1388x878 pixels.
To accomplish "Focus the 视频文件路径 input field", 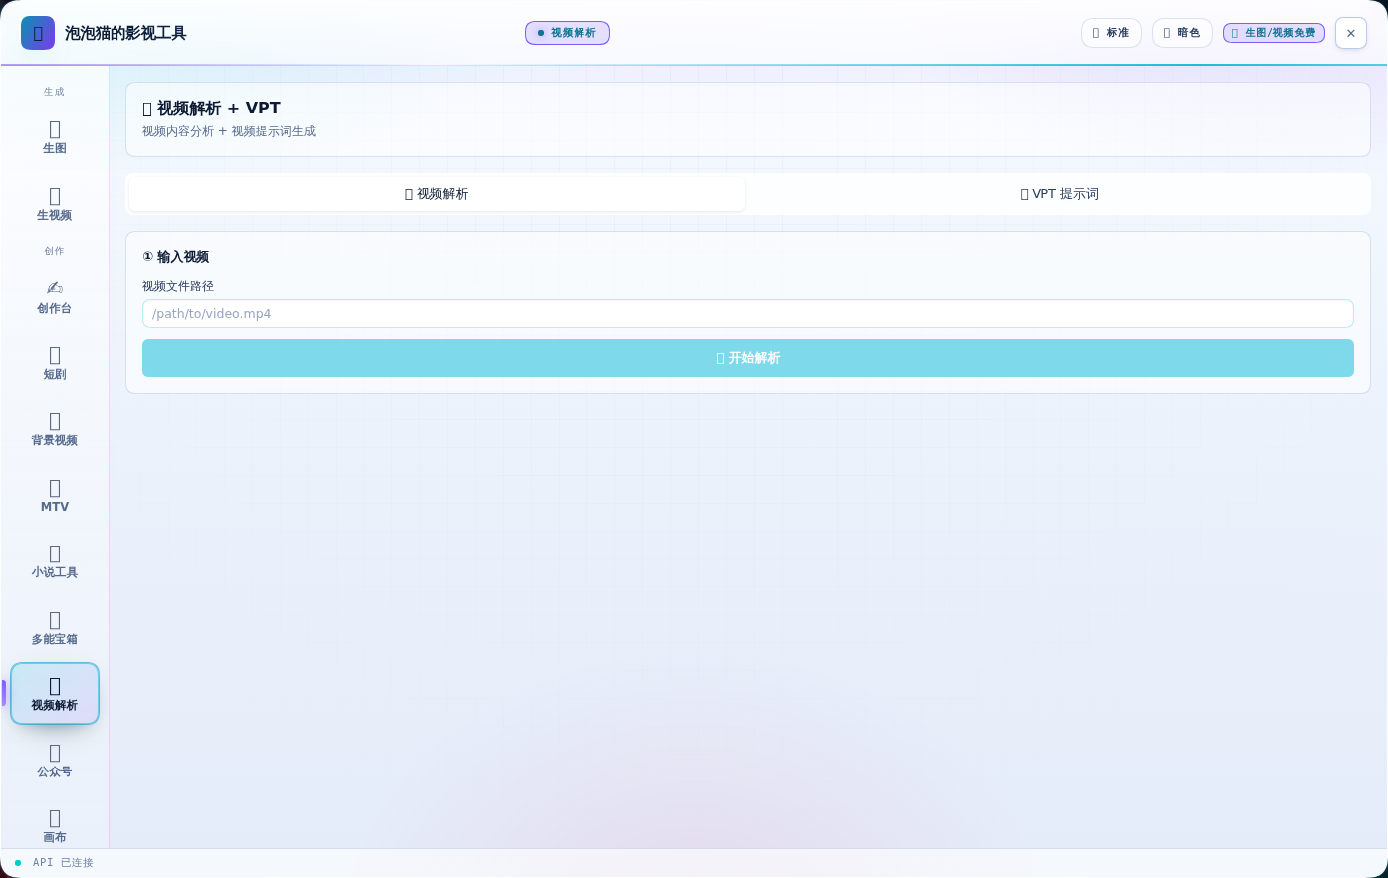I will click(748, 314).
